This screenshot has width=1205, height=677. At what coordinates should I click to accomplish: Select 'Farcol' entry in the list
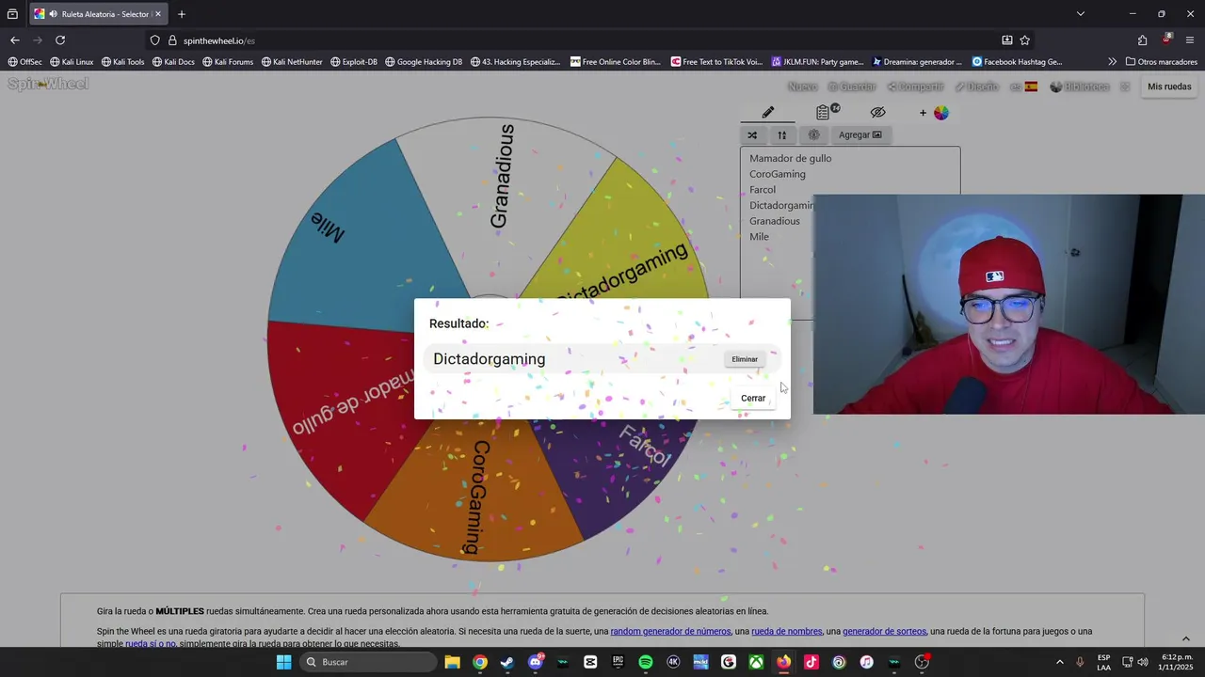[x=763, y=190]
